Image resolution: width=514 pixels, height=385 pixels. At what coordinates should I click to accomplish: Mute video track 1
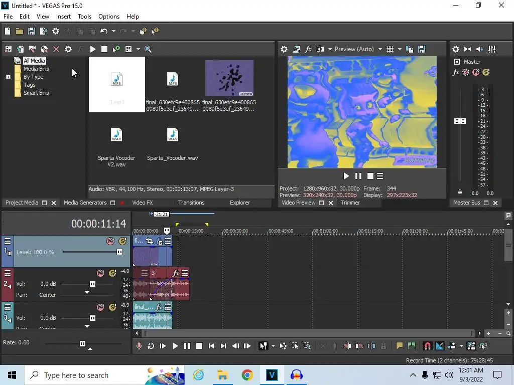(x=110, y=241)
